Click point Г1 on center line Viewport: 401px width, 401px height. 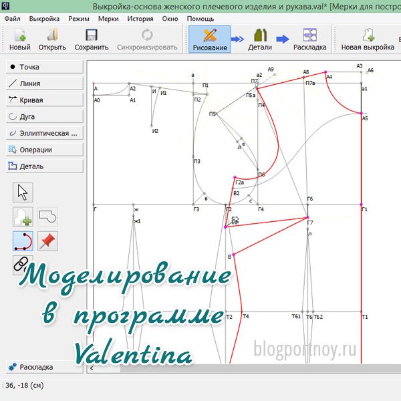pos(362,205)
